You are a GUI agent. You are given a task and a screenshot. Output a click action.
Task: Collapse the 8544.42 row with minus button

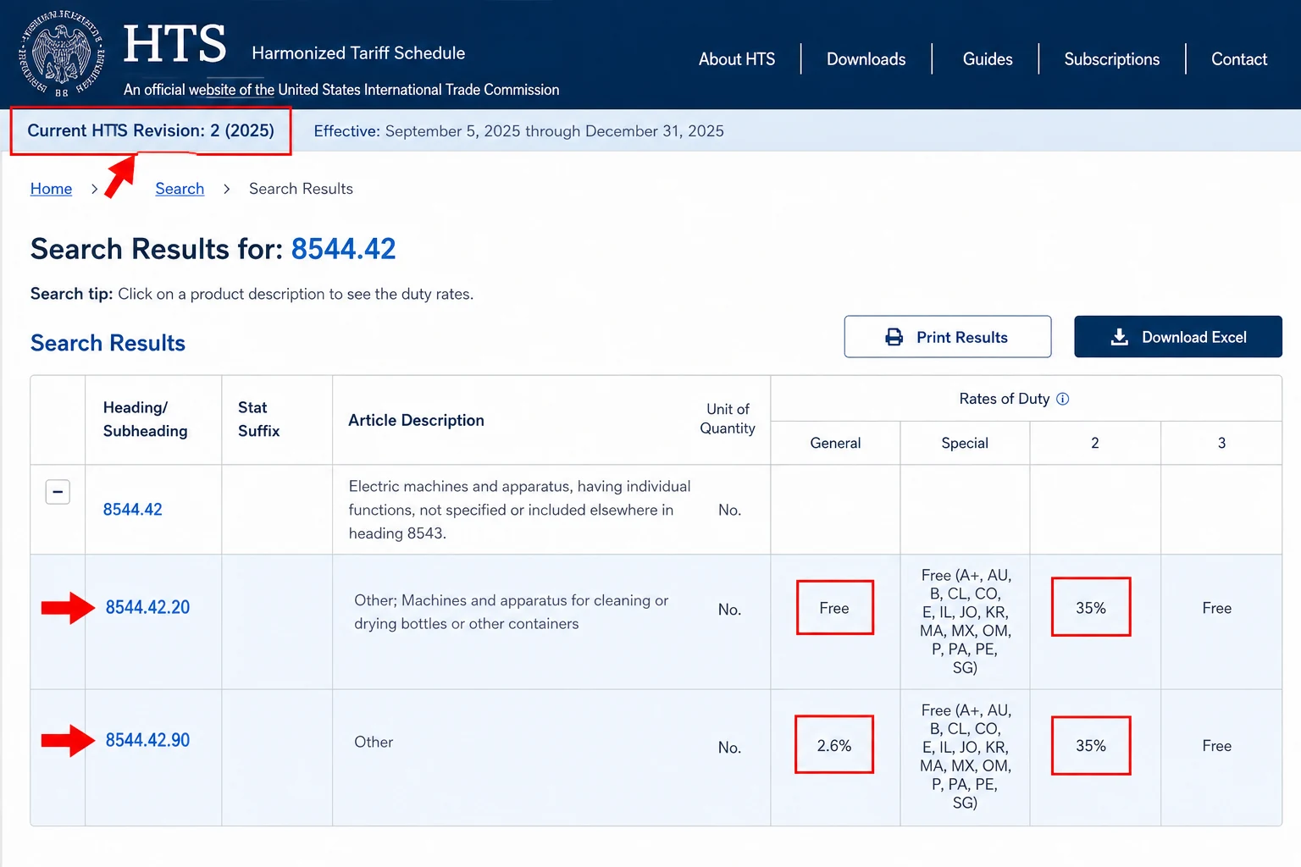pos(58,492)
